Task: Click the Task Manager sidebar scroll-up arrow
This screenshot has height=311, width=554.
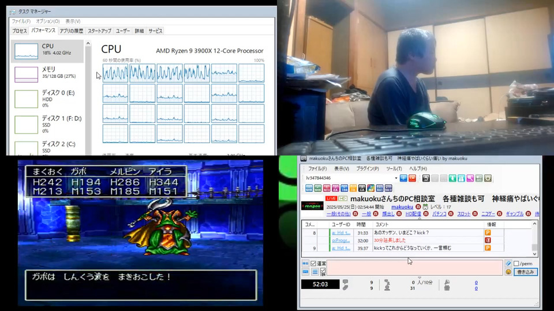Action: click(88, 43)
